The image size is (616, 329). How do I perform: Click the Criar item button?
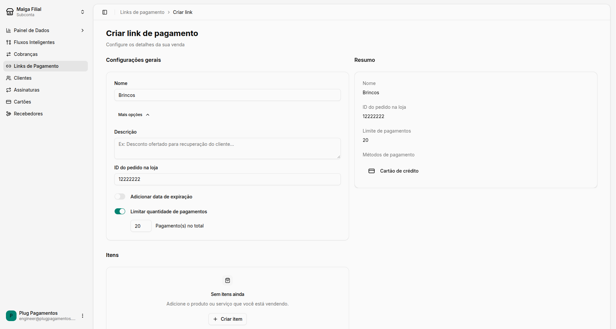click(228, 319)
